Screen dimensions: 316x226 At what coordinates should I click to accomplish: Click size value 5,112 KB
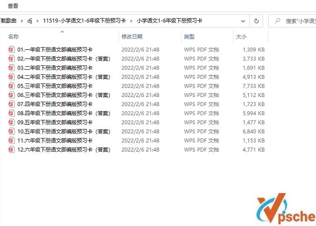click(254, 95)
